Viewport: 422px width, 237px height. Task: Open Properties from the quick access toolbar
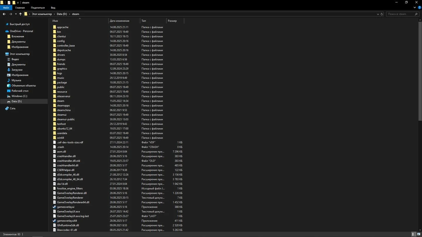9,2
